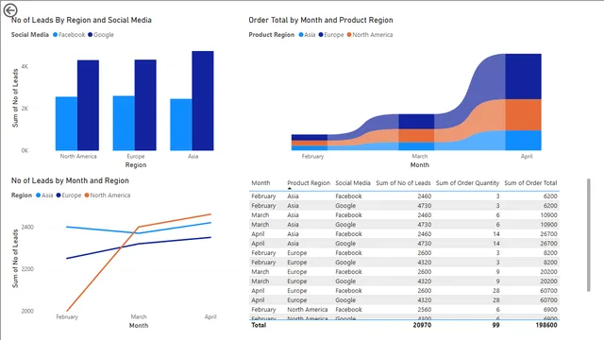
Task: Click 8200 in February Europe Google row
Action: (x=550, y=263)
